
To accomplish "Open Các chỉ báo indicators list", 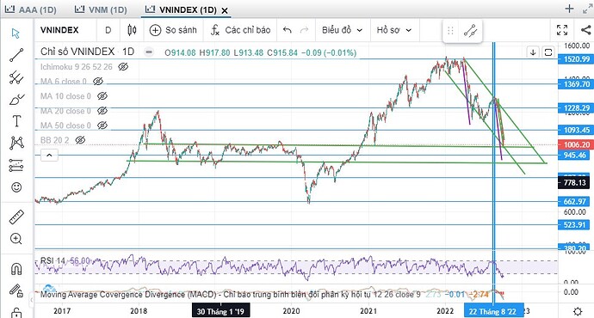I will pyautogui.click(x=240, y=30).
